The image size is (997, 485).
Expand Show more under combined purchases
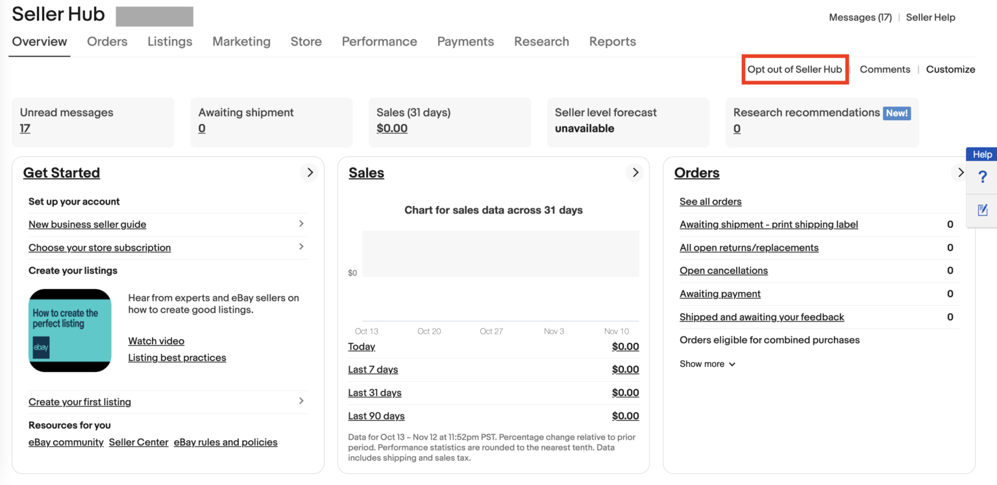pos(707,364)
